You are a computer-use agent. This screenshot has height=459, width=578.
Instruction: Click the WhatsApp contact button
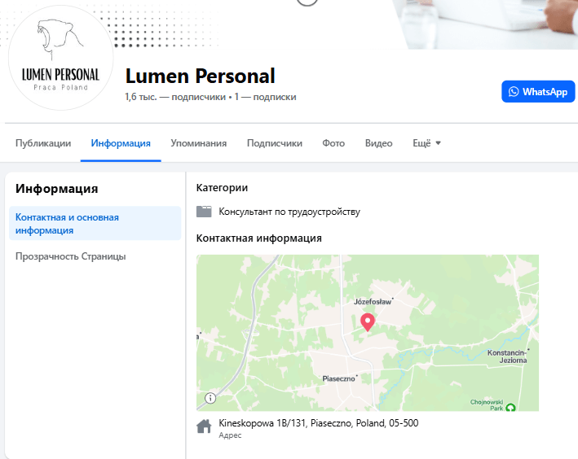click(538, 92)
